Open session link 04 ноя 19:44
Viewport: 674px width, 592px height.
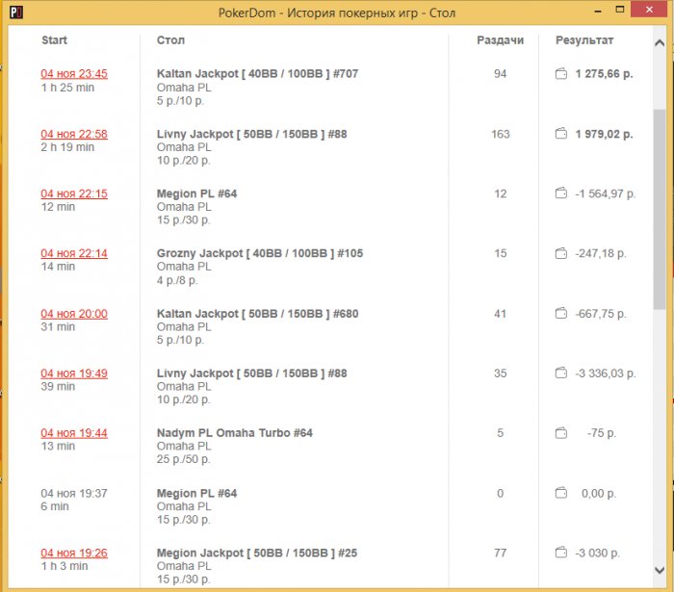point(74,433)
